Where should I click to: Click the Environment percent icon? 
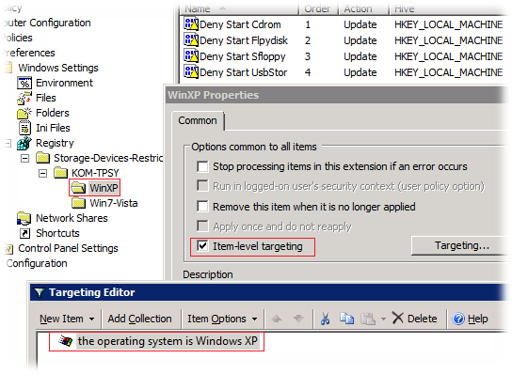tap(24, 83)
